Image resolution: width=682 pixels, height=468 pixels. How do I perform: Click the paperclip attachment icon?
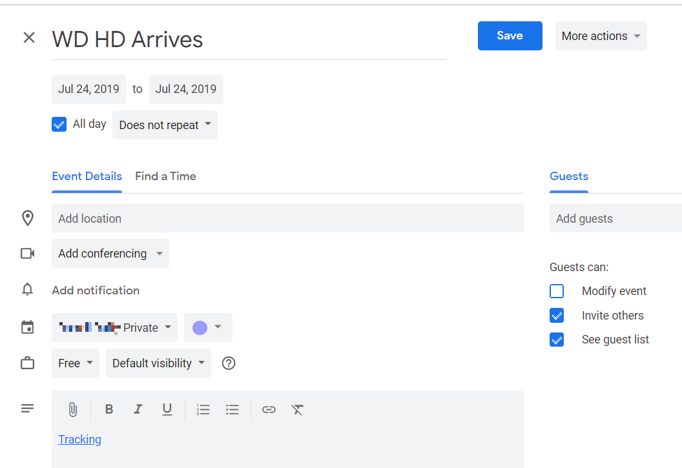tap(73, 409)
